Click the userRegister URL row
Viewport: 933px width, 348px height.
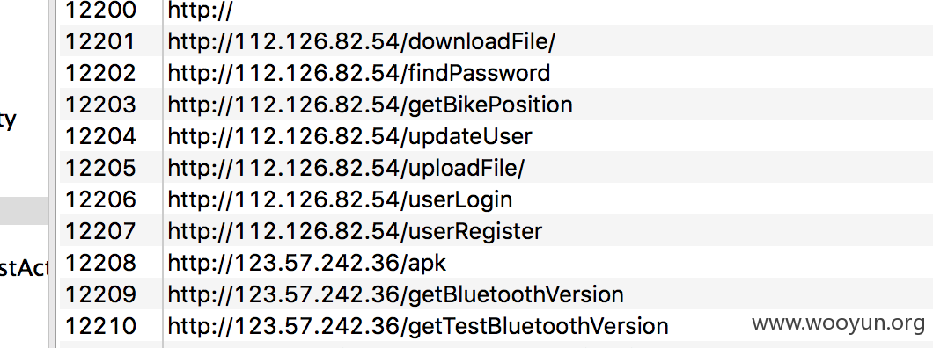496,230
